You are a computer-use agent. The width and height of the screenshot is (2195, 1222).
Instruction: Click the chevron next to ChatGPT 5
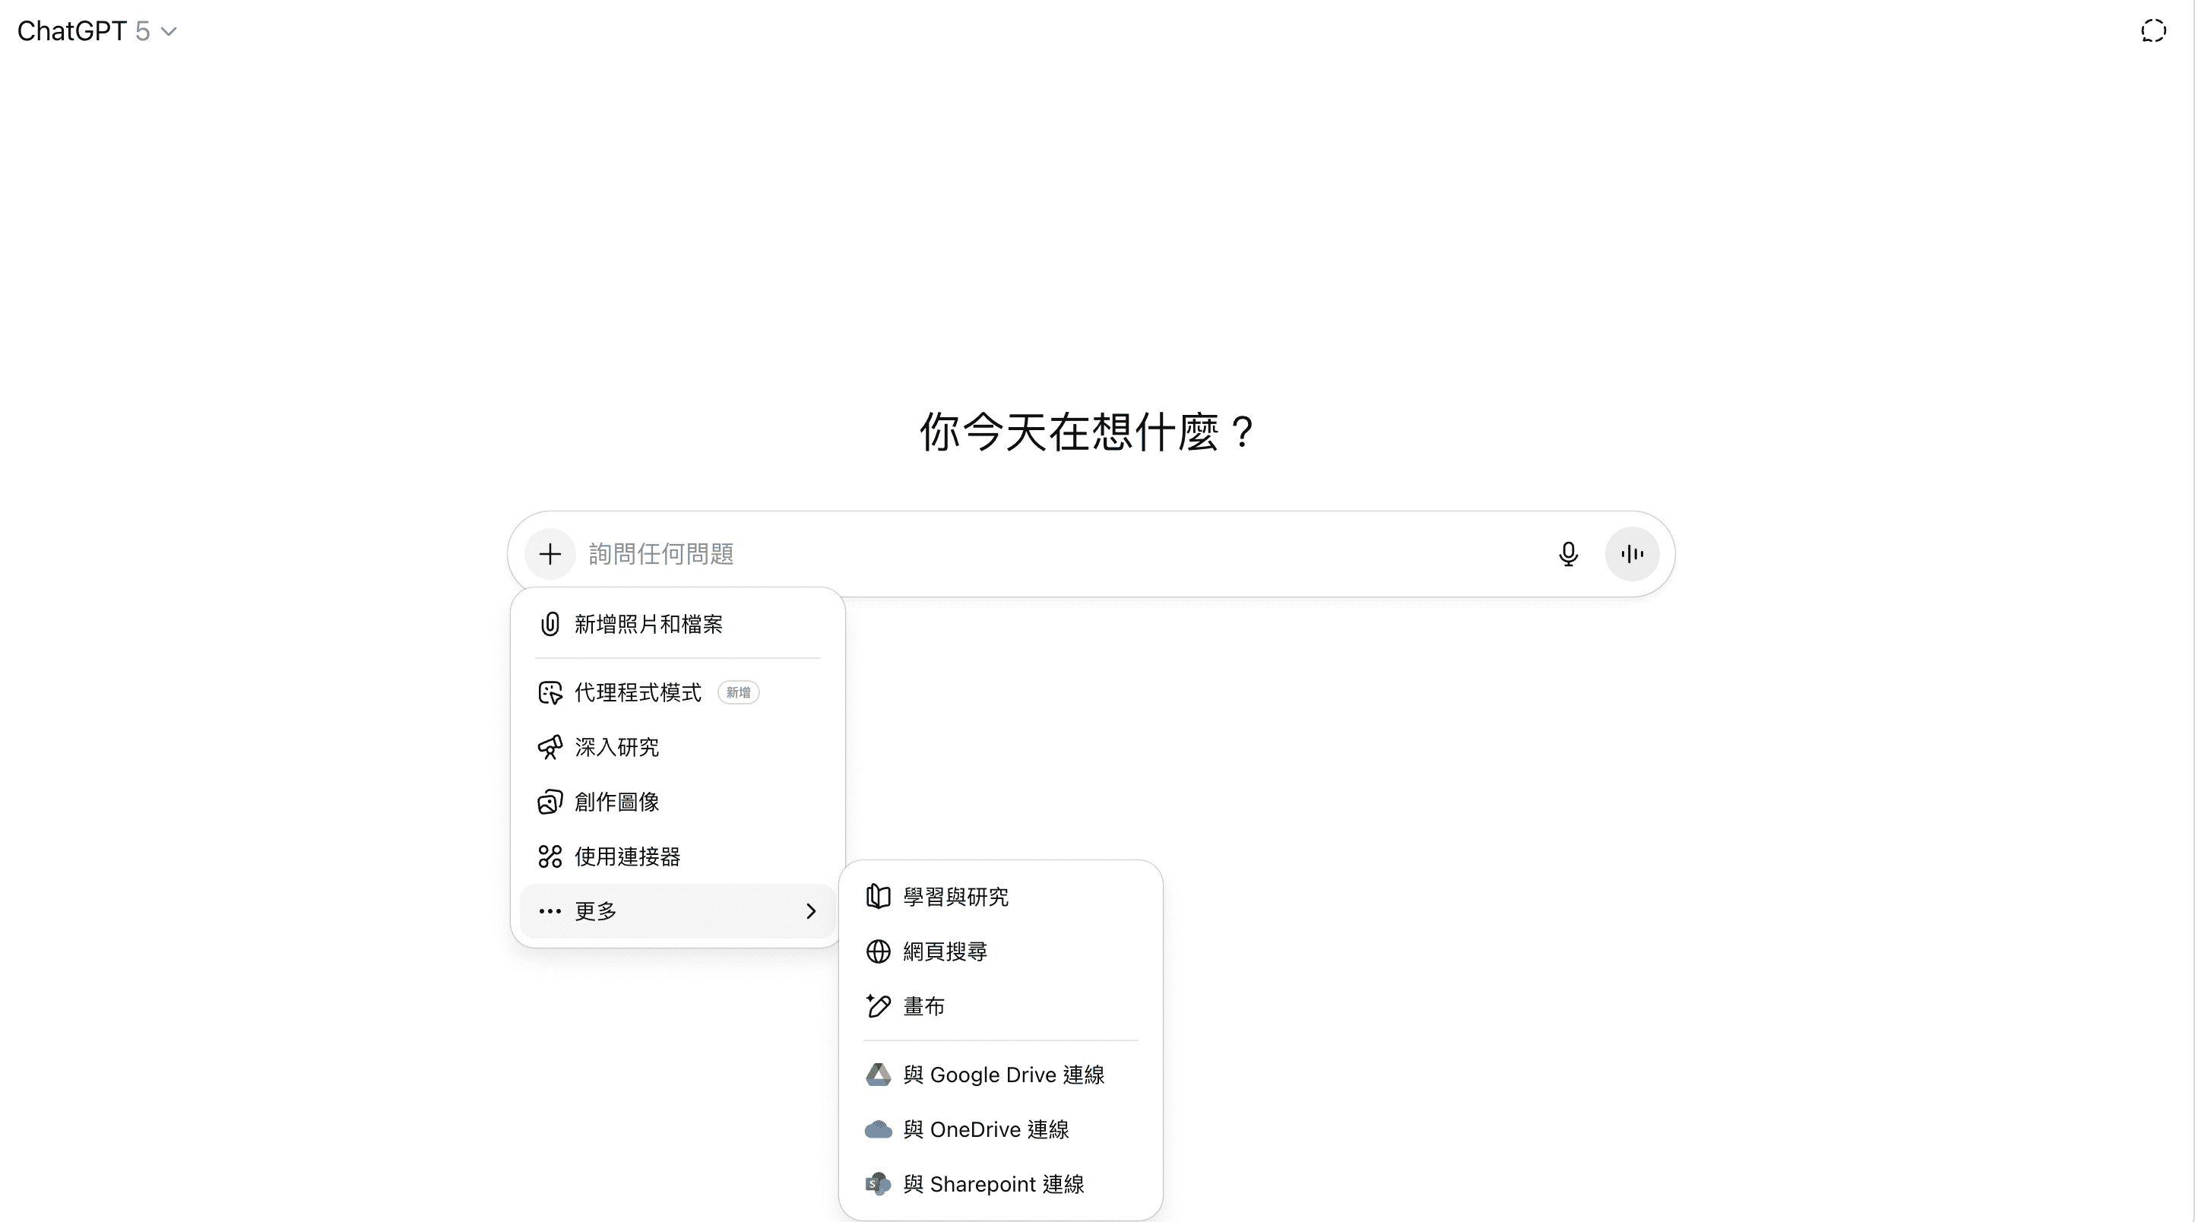(x=169, y=31)
